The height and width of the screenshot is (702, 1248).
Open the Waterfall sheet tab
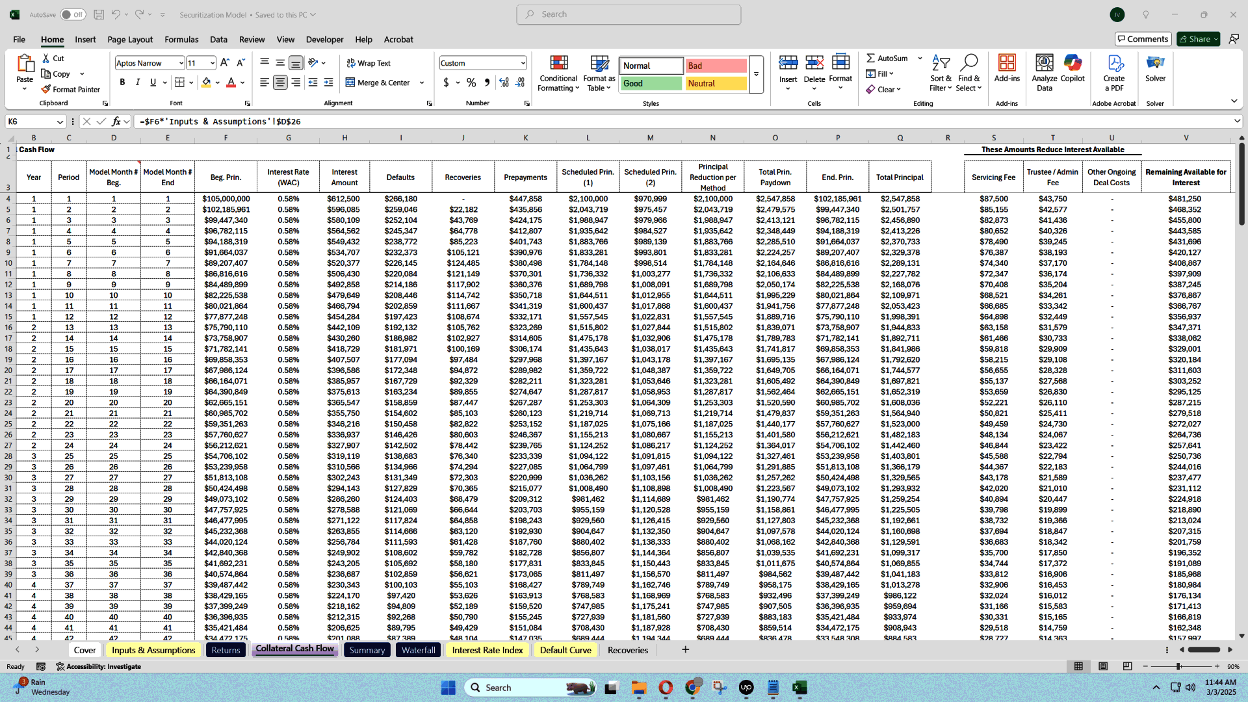(418, 650)
